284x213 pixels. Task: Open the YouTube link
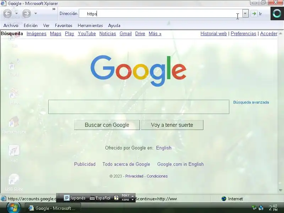tap(87, 34)
